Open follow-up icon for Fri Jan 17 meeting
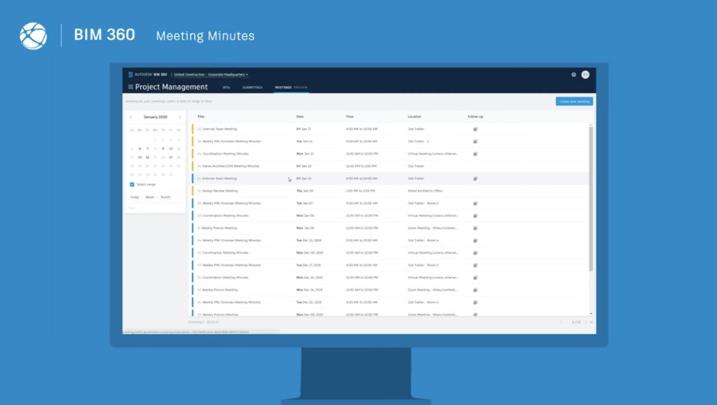This screenshot has width=717, height=405. point(475,129)
